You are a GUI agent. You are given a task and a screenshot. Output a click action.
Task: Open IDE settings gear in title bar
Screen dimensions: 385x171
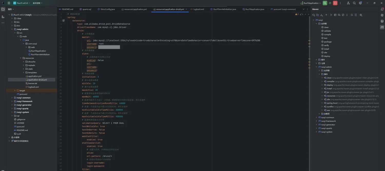point(360,3)
